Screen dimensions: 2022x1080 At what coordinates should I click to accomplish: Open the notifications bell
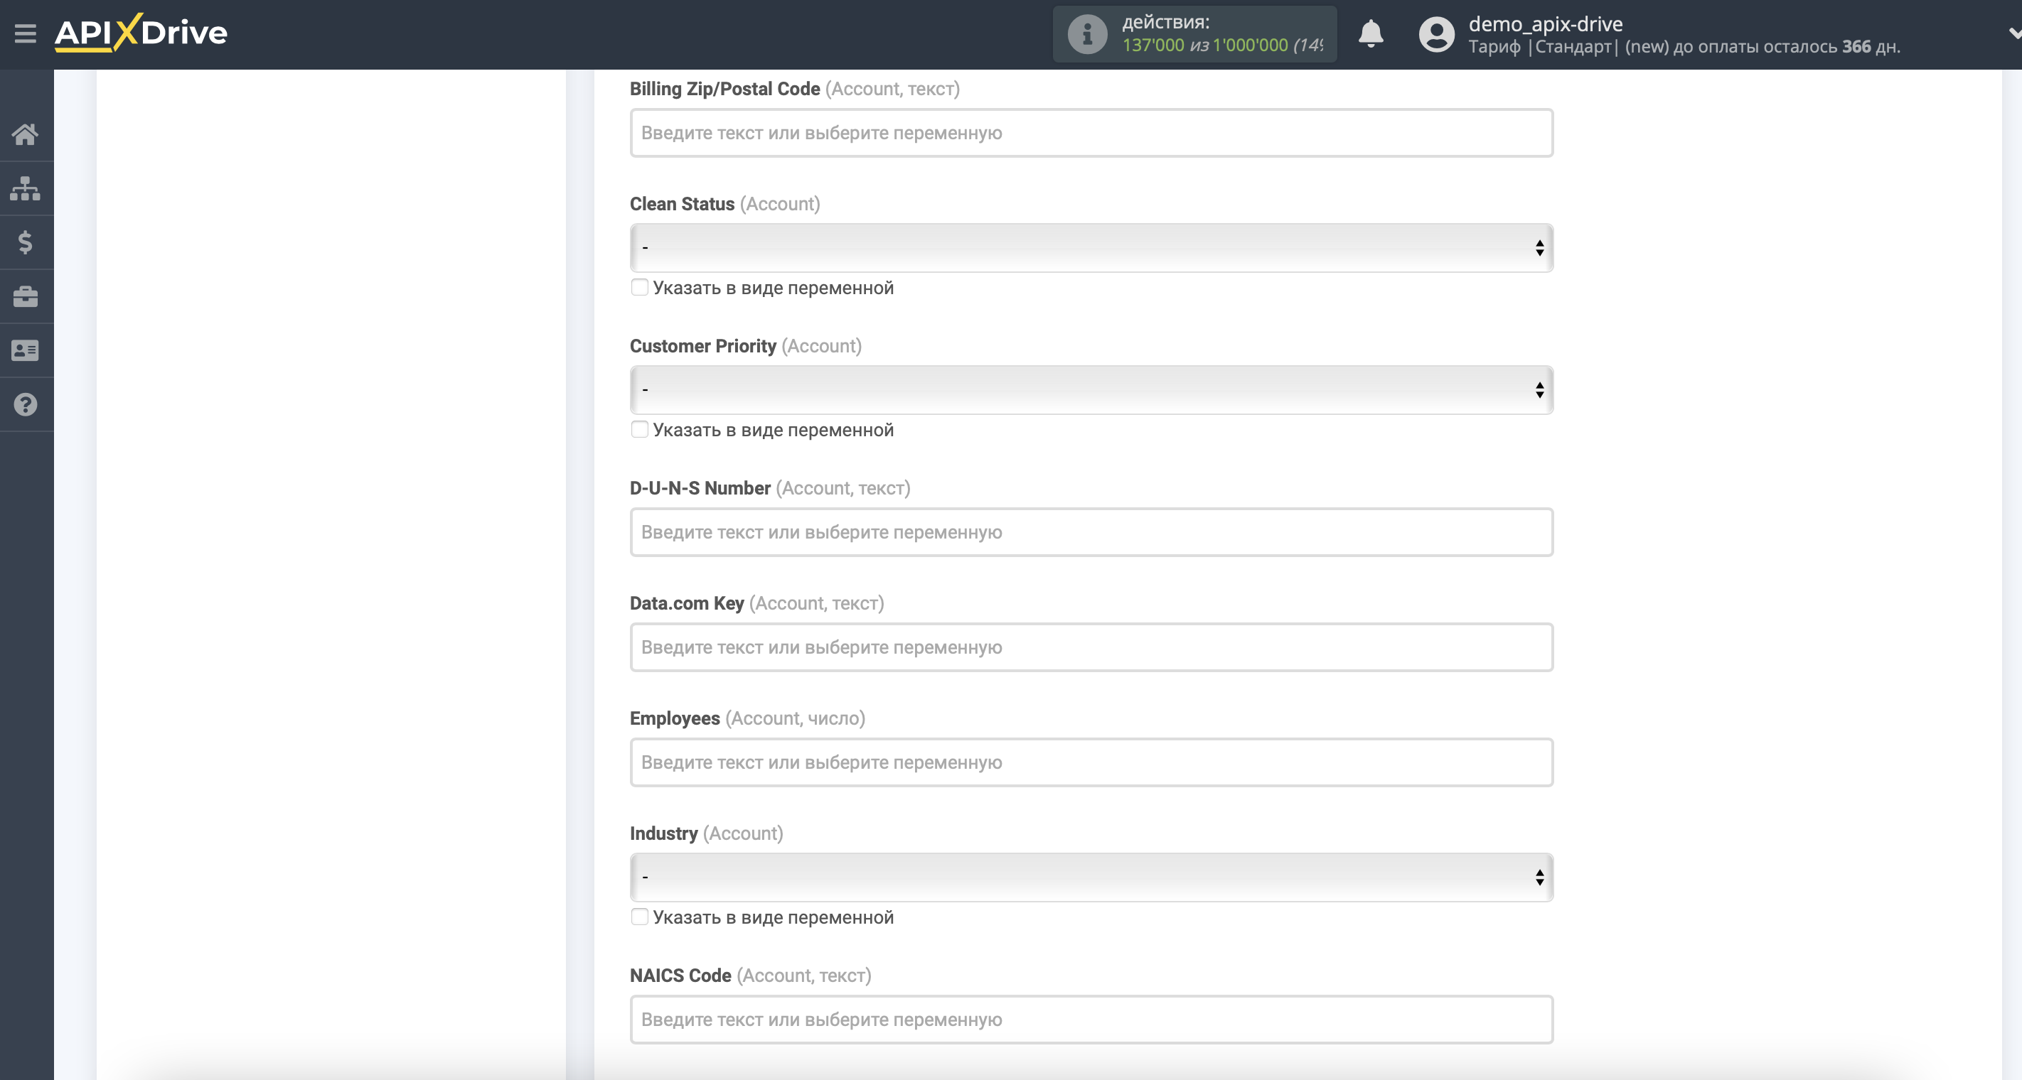(x=1371, y=33)
